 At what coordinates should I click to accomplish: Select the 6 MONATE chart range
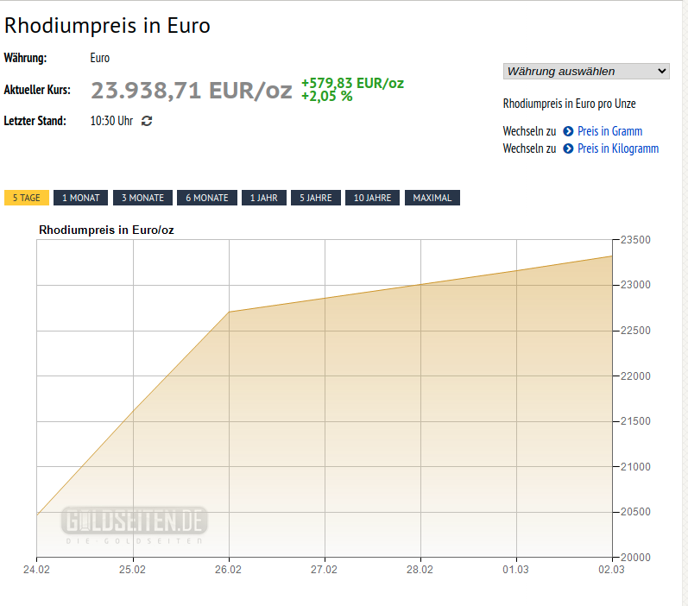click(x=207, y=198)
